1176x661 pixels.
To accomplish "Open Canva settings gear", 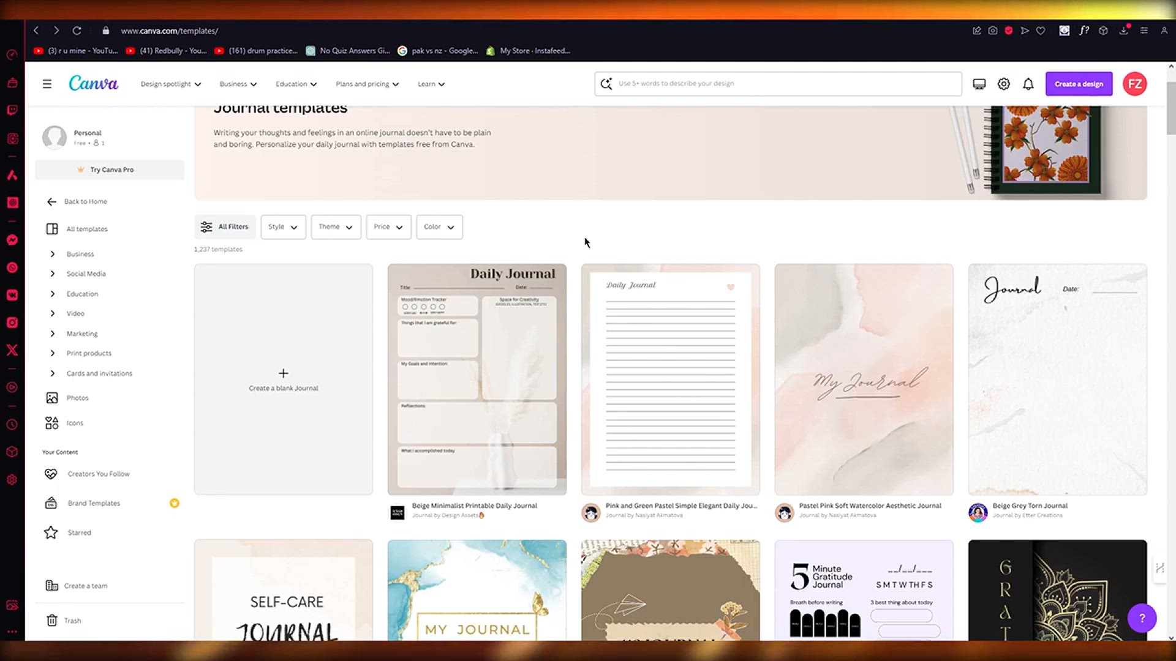I will click(x=1003, y=84).
